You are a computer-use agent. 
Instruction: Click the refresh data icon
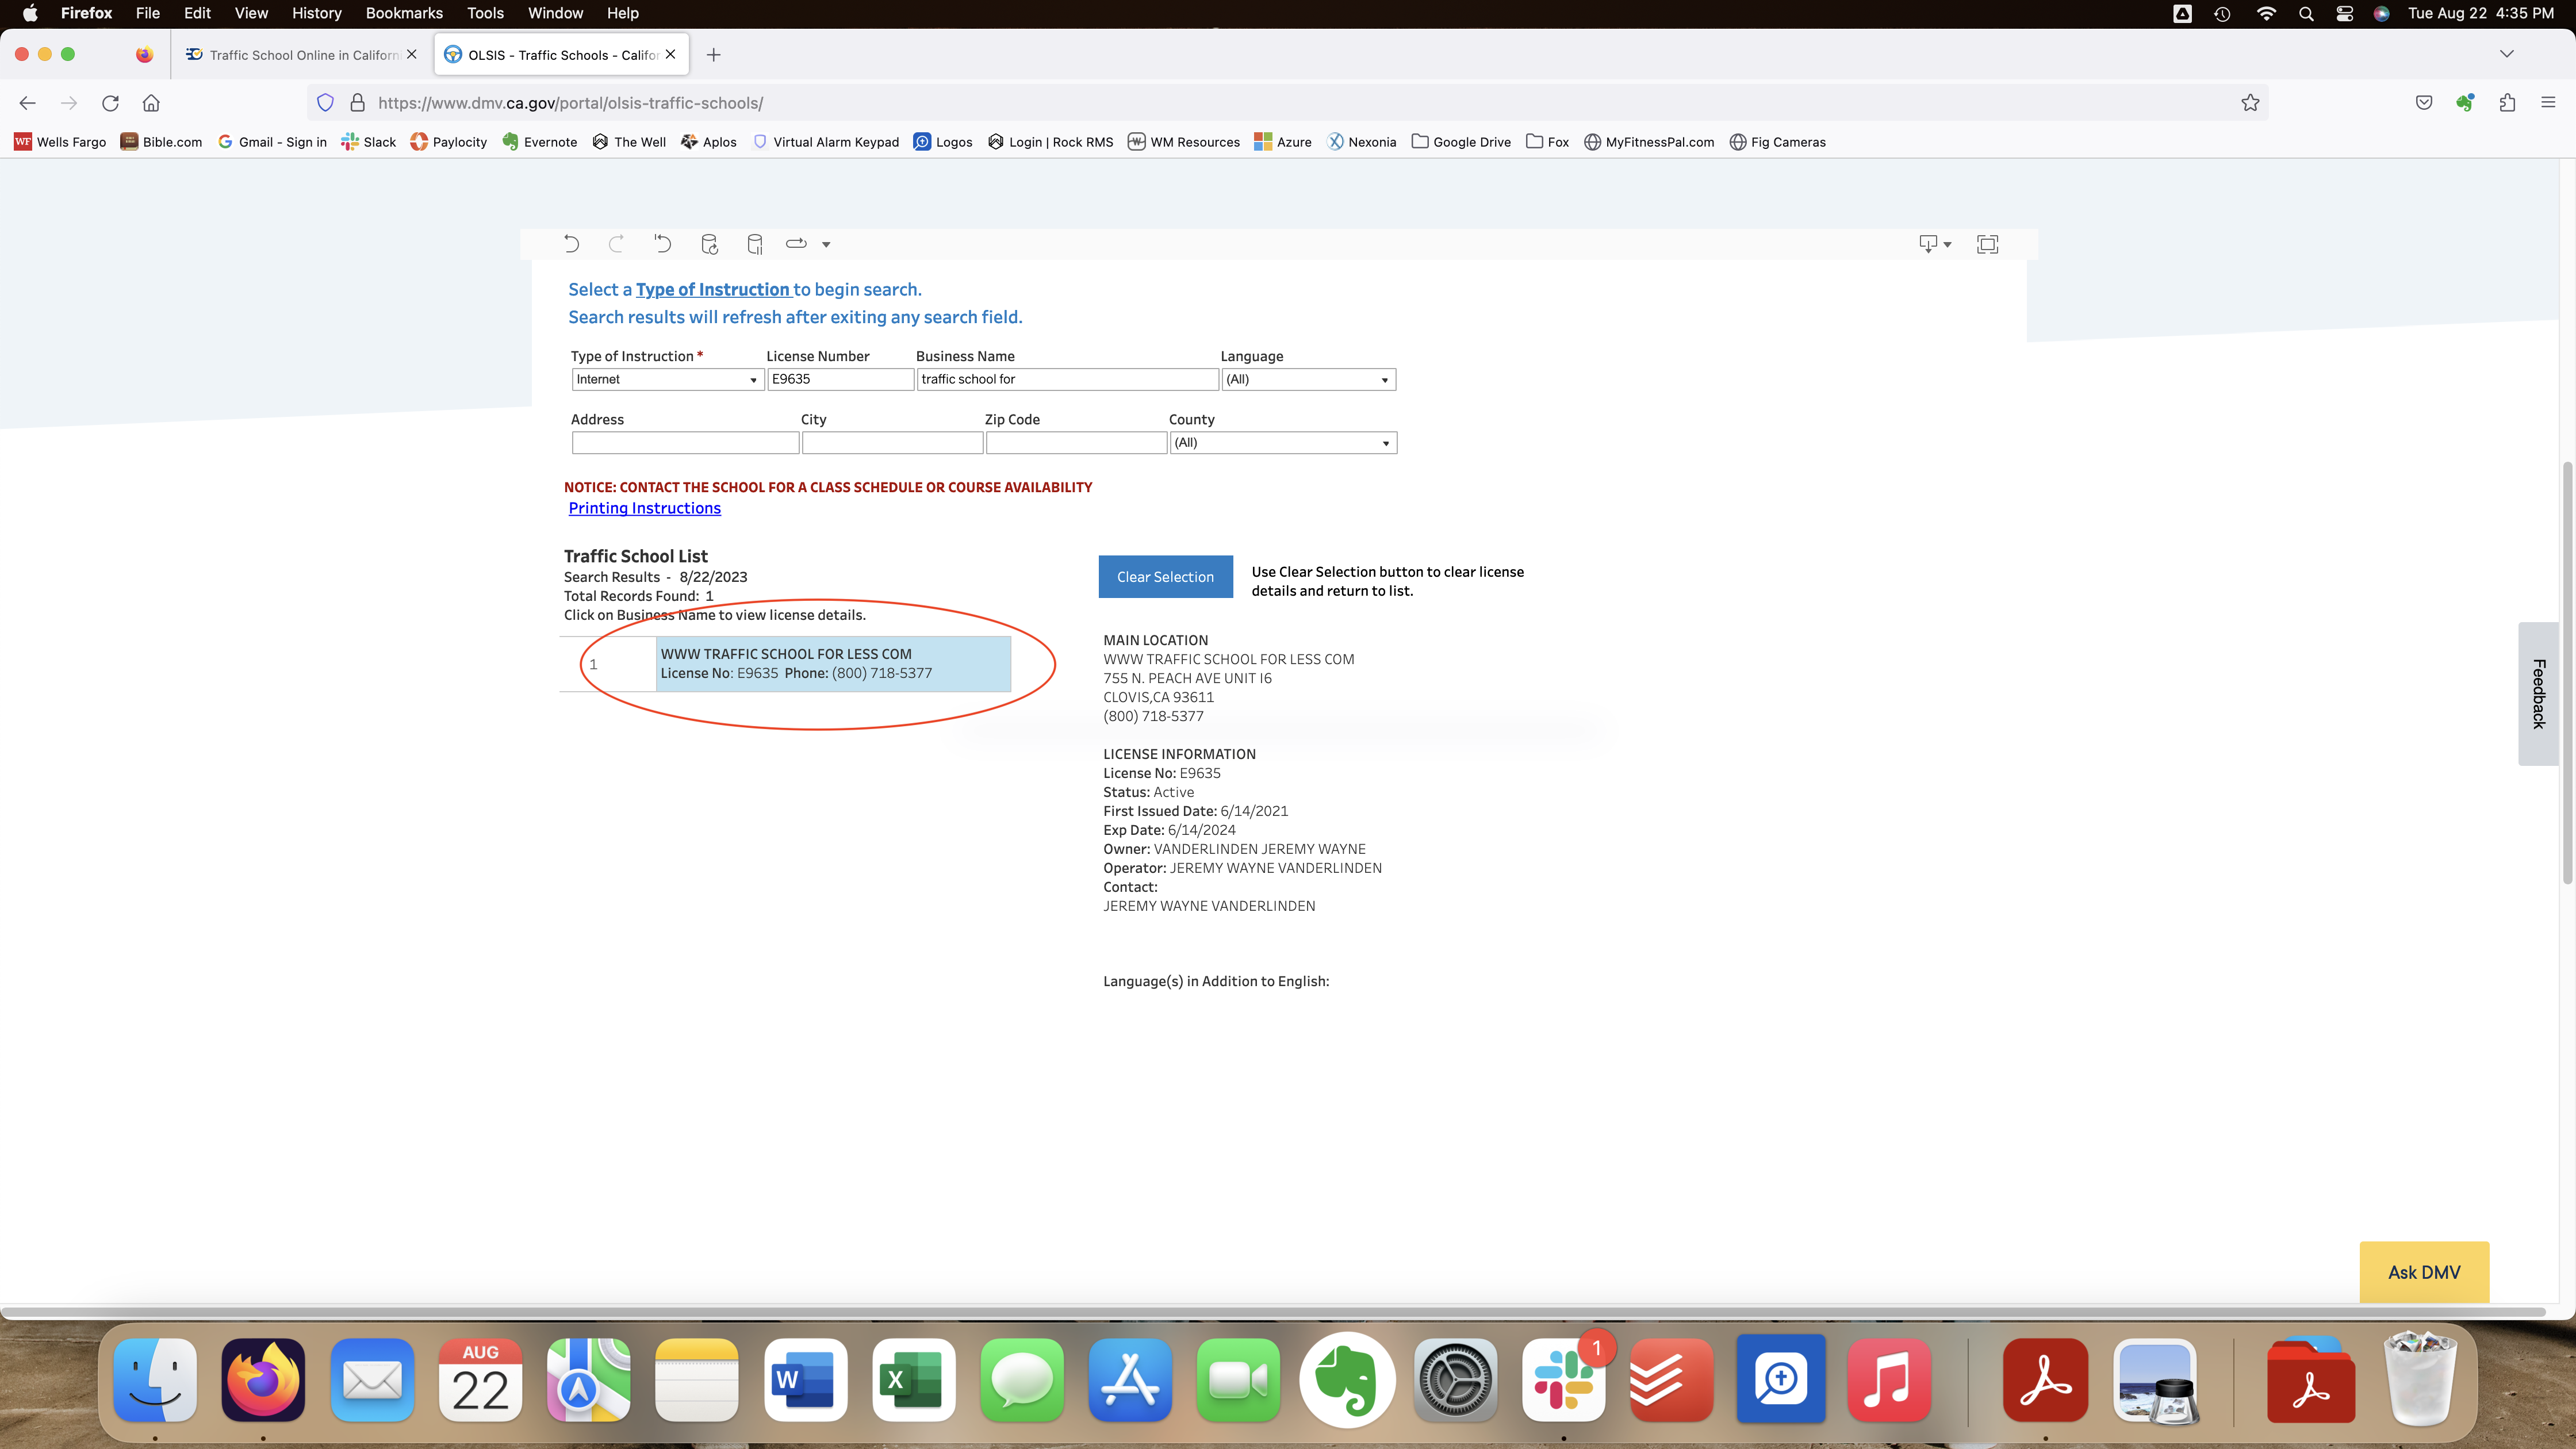(x=709, y=244)
